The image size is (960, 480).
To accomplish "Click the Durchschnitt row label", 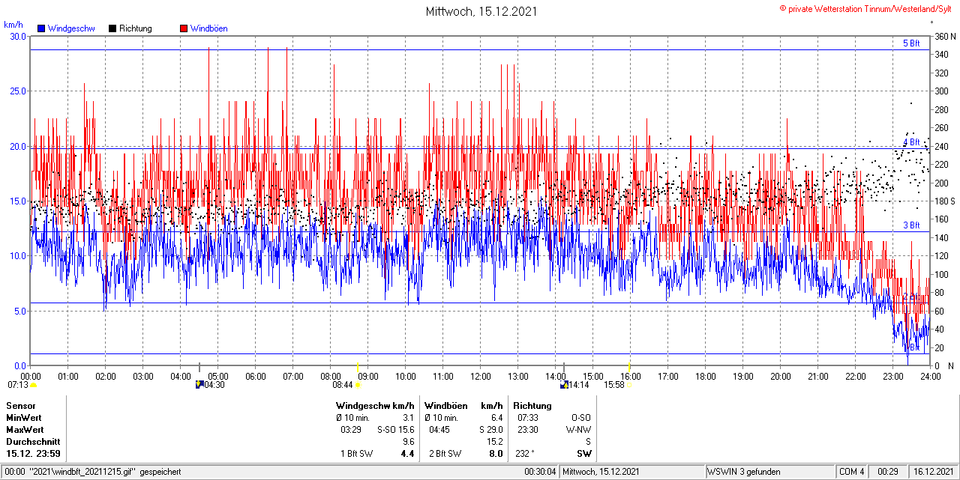I will [33, 442].
